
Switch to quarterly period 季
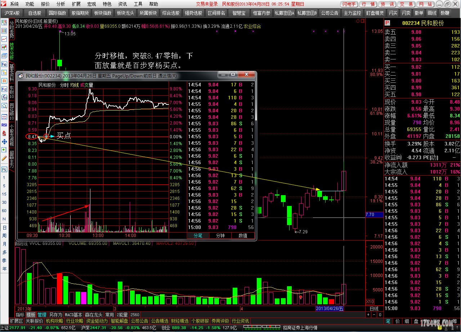(4, 261)
